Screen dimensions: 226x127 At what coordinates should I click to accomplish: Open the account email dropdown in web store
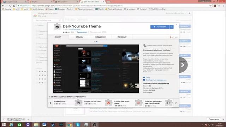pos(176,13)
